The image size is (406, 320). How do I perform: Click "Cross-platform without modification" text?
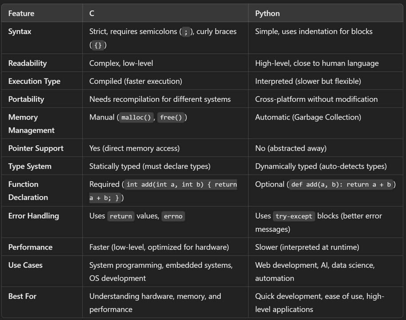316,99
